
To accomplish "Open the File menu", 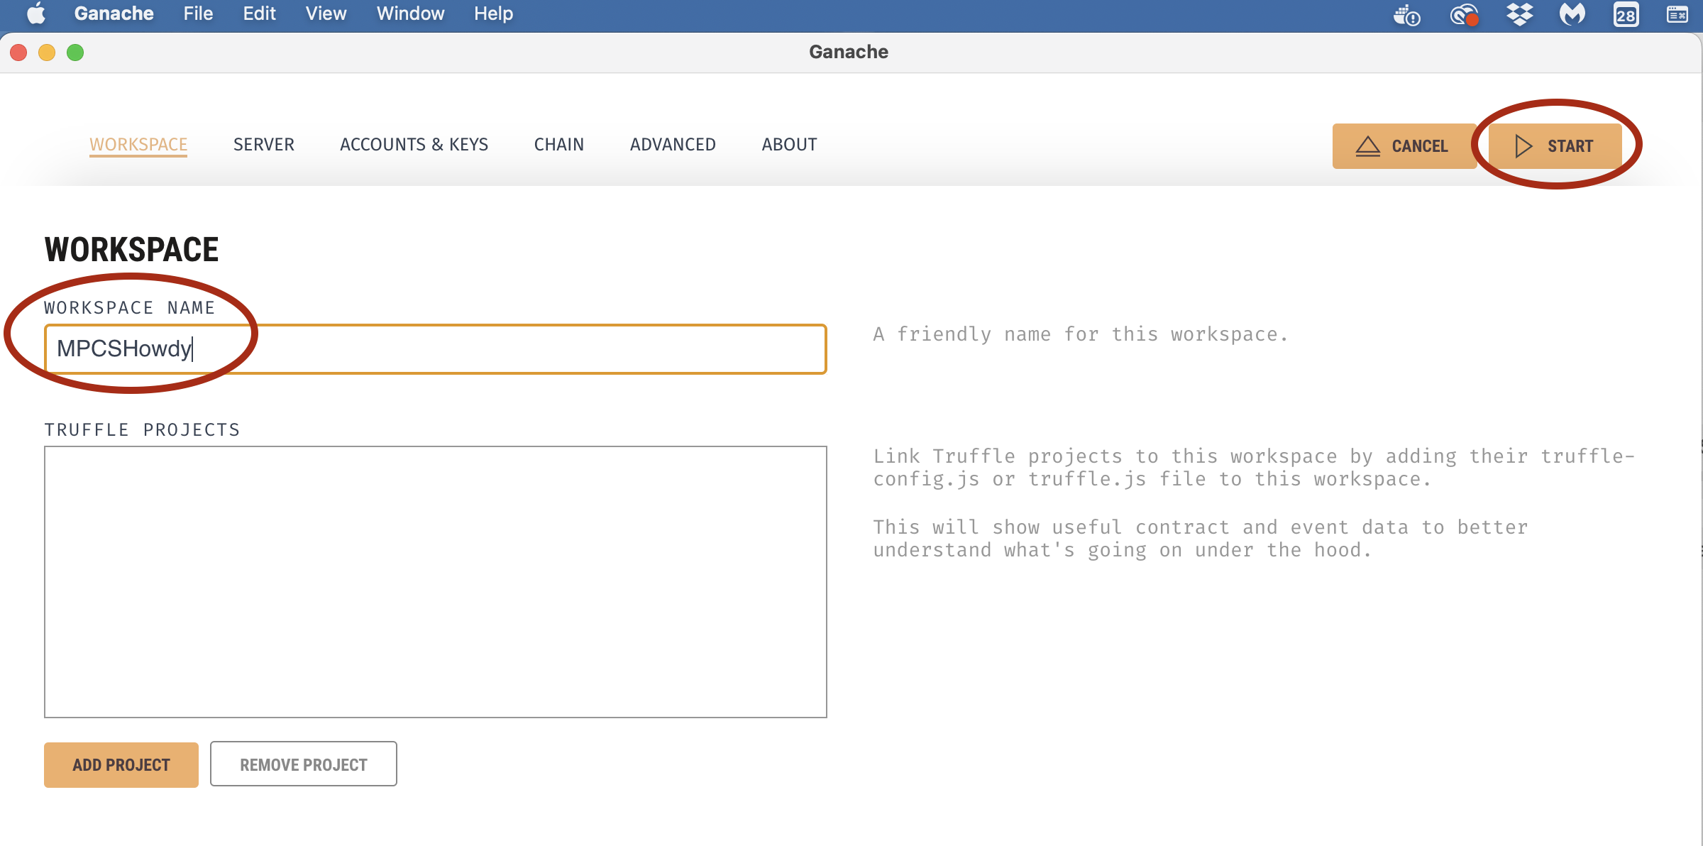I will (x=198, y=13).
